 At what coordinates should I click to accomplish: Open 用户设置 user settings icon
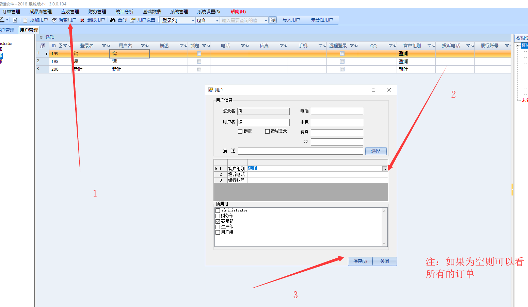point(133,20)
